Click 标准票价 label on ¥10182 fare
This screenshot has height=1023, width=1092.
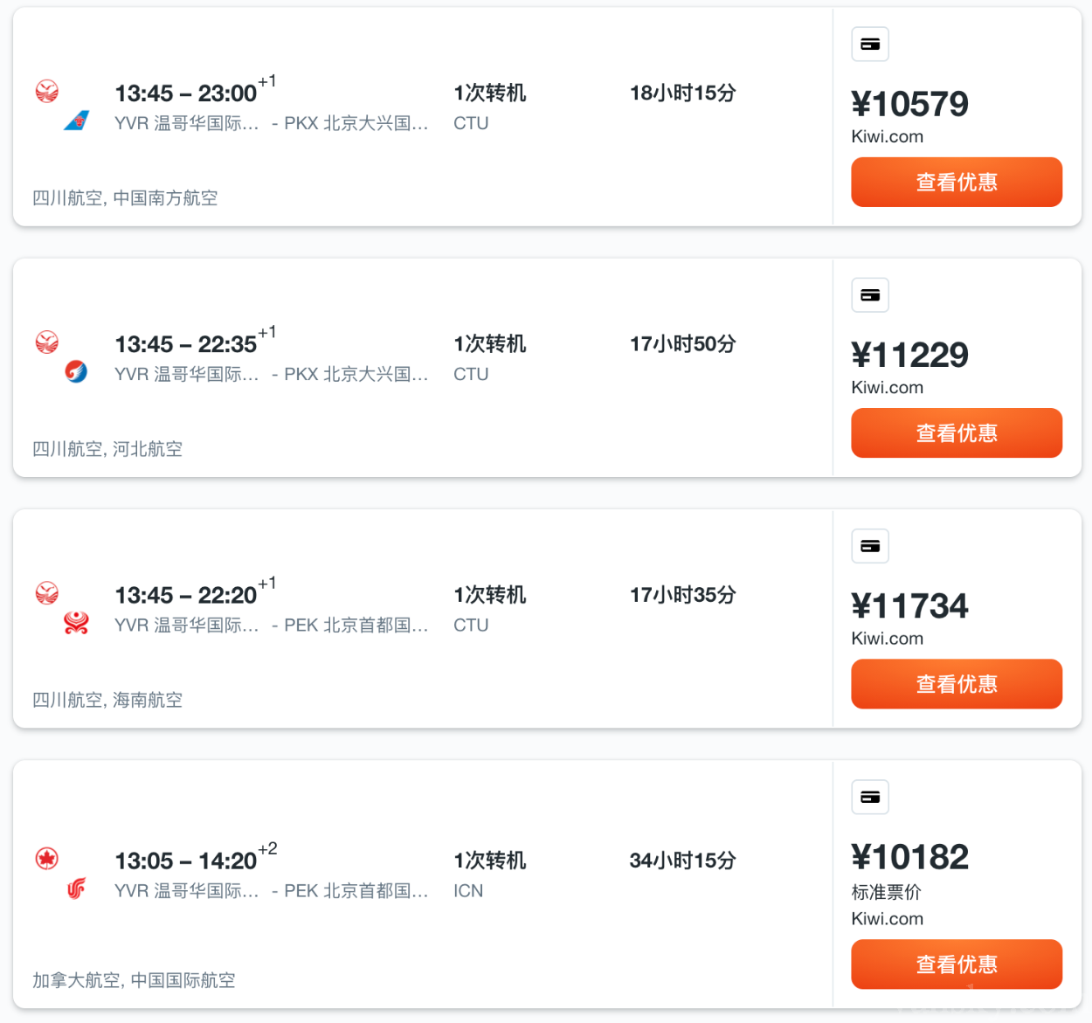click(886, 892)
